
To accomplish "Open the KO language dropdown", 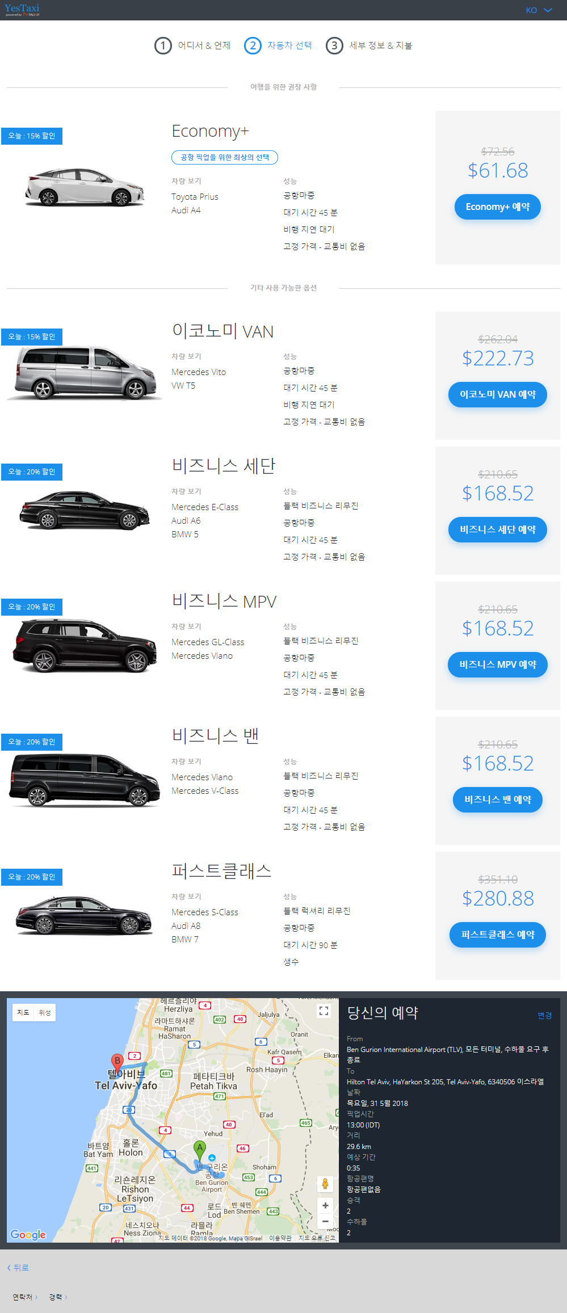I will coord(539,10).
